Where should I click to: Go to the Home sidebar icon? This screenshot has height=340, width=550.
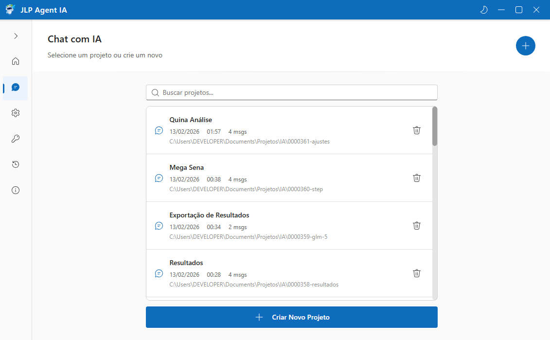(x=16, y=61)
